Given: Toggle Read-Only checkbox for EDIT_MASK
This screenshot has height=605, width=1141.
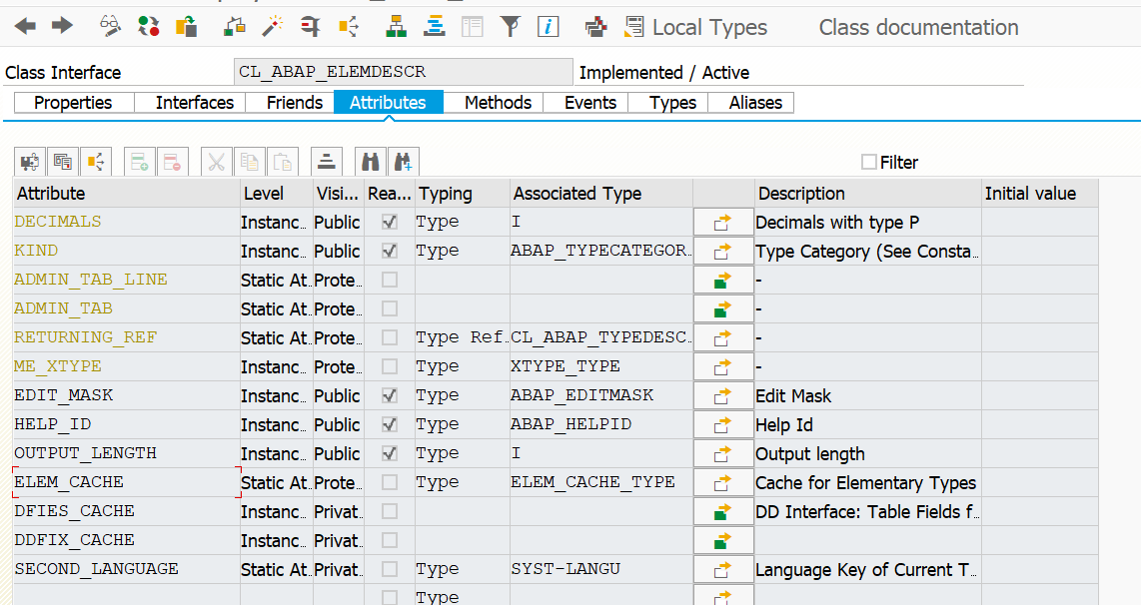Looking at the screenshot, I should click(390, 395).
